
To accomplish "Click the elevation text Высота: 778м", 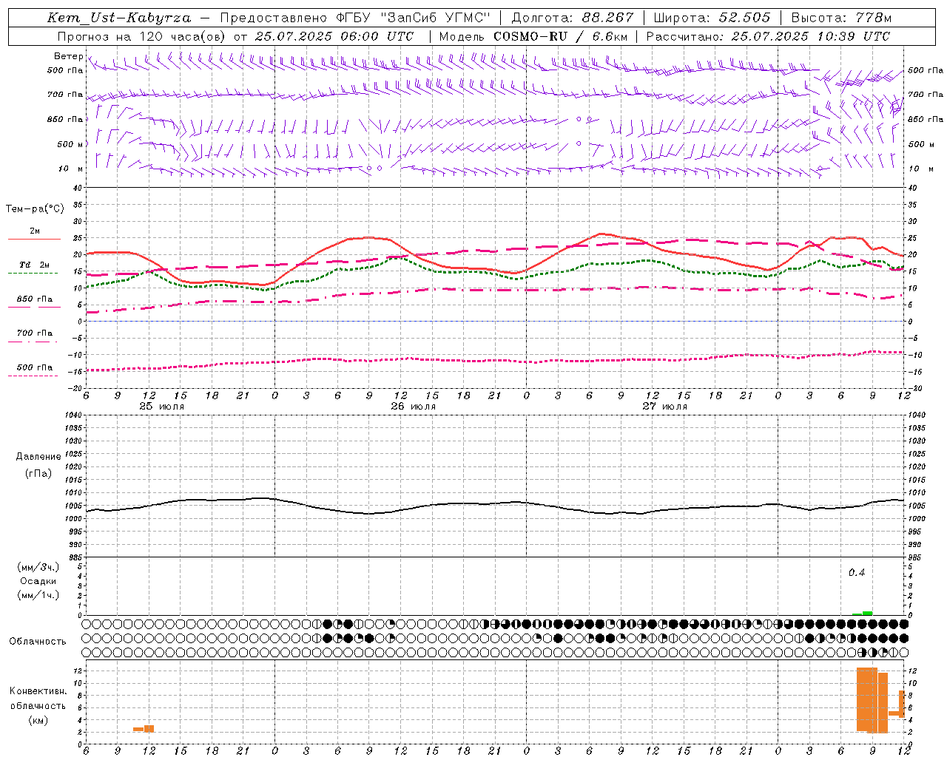I will click(x=841, y=18).
